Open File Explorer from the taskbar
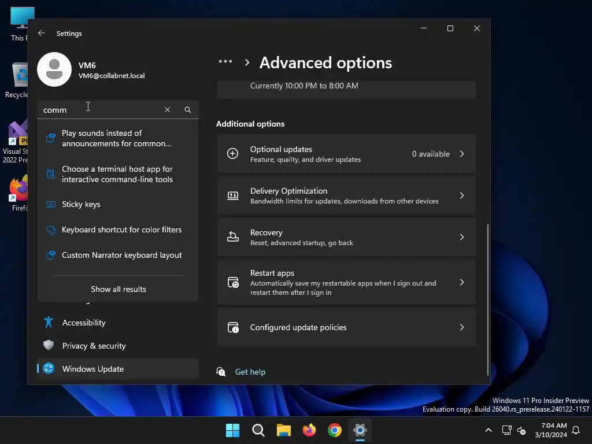592x444 pixels. click(283, 430)
